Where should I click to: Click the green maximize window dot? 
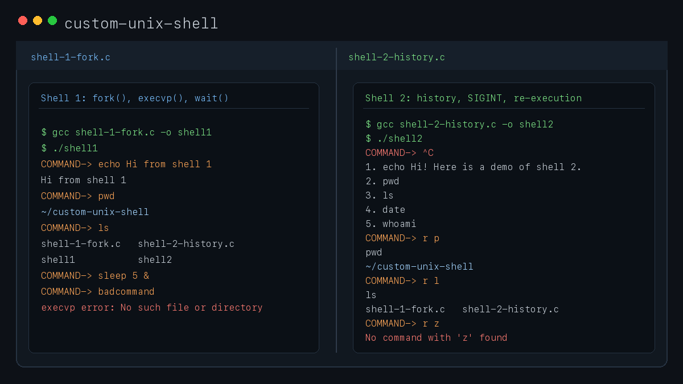point(52,20)
